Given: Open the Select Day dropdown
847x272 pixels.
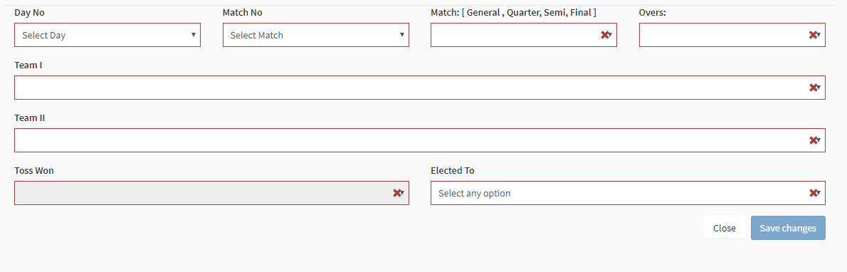Looking at the screenshot, I should coord(107,35).
